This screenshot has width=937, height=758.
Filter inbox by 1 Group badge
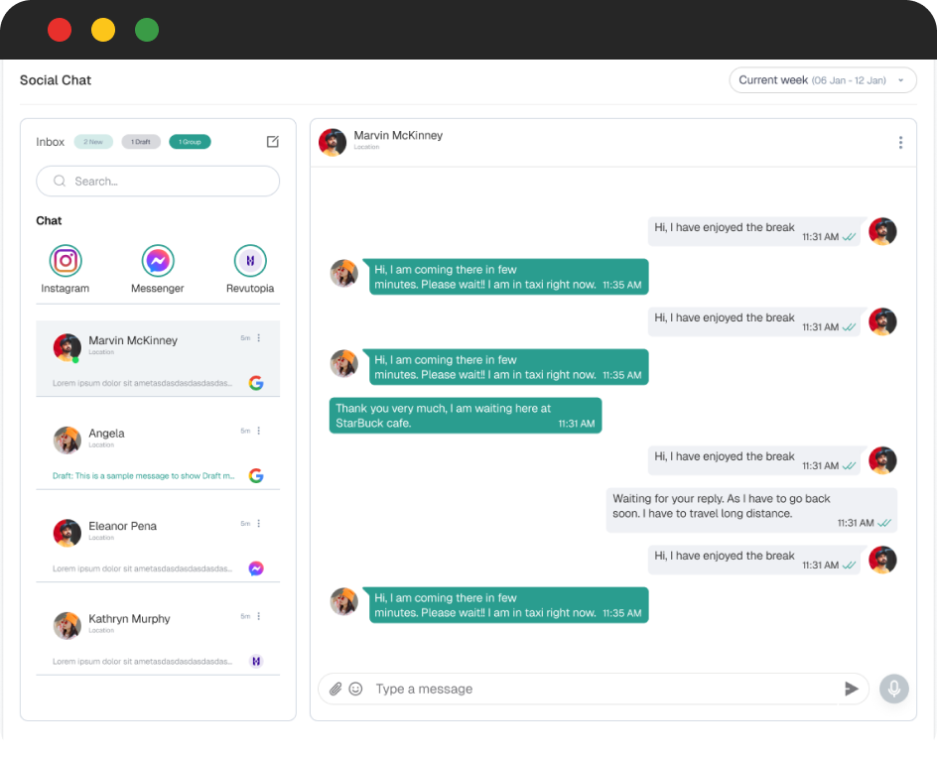point(190,142)
